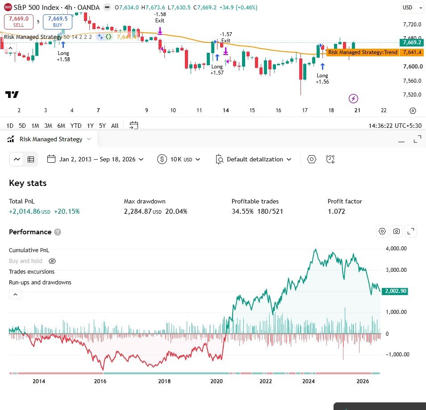Click the Performance help question mark
Viewport: 426px width, 410px height.
(58, 232)
